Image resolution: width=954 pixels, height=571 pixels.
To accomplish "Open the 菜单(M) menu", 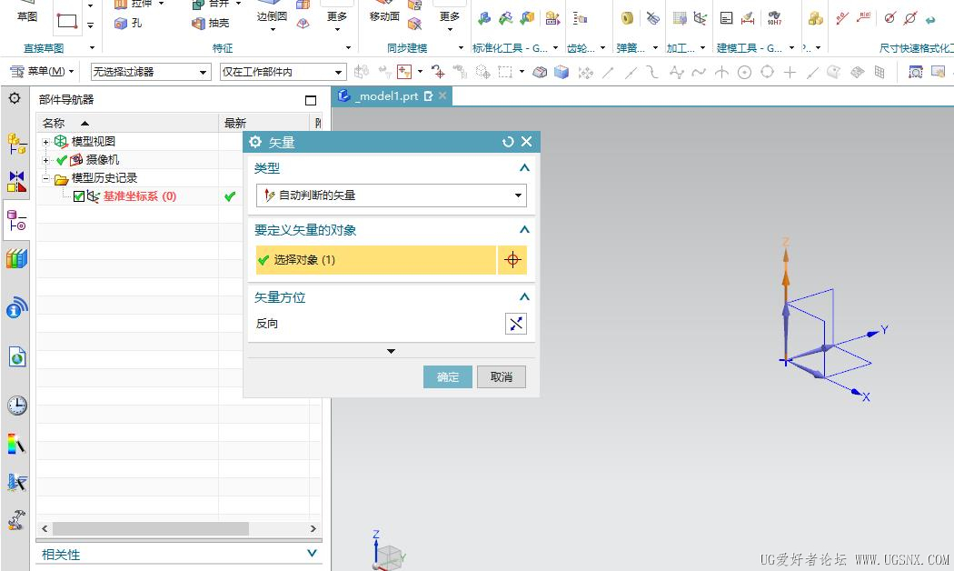I will coord(42,72).
